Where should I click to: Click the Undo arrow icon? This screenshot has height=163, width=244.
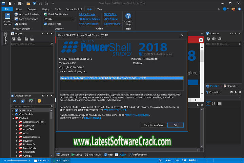click(x=40, y=3)
